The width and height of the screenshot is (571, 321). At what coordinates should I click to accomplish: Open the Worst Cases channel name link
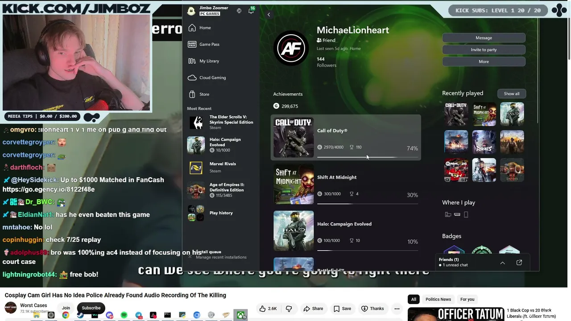pos(33,305)
